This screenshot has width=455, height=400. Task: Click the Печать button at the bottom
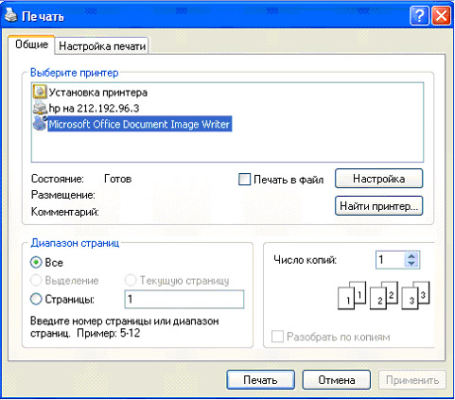[260, 380]
